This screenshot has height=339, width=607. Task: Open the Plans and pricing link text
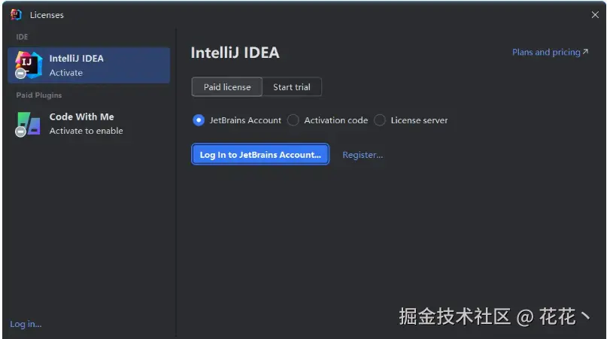coord(546,53)
